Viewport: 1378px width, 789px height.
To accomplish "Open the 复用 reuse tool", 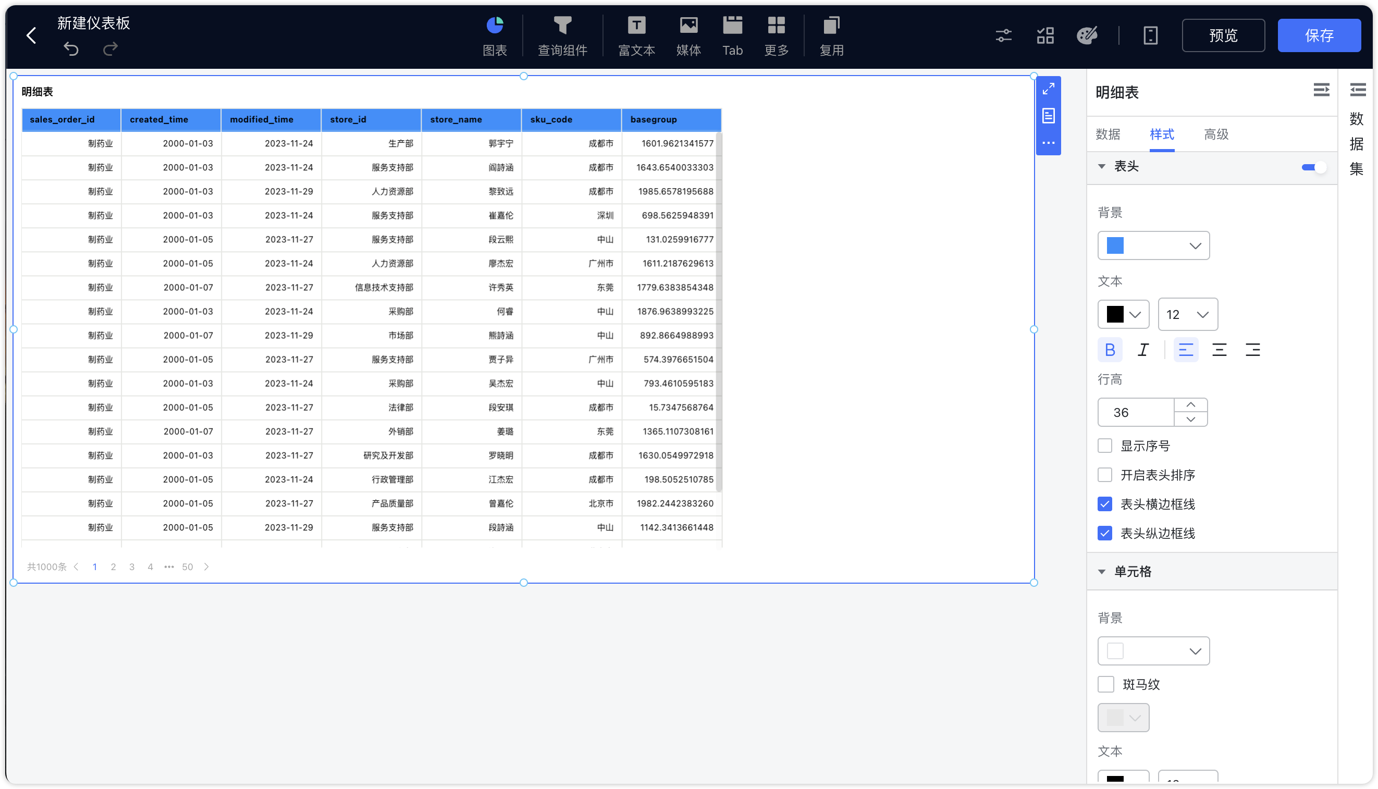I will pos(831,36).
